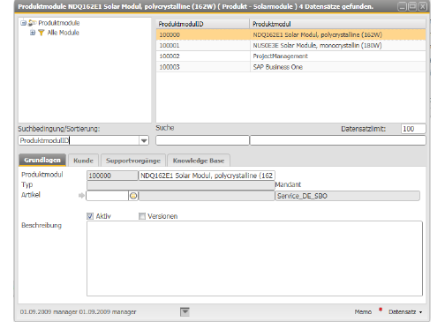Click NDQ162E1 Solar Modul table cell

pyautogui.click(x=337, y=34)
